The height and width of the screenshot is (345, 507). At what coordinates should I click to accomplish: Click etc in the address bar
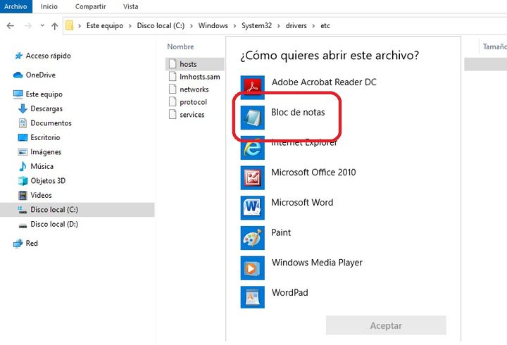tap(325, 25)
